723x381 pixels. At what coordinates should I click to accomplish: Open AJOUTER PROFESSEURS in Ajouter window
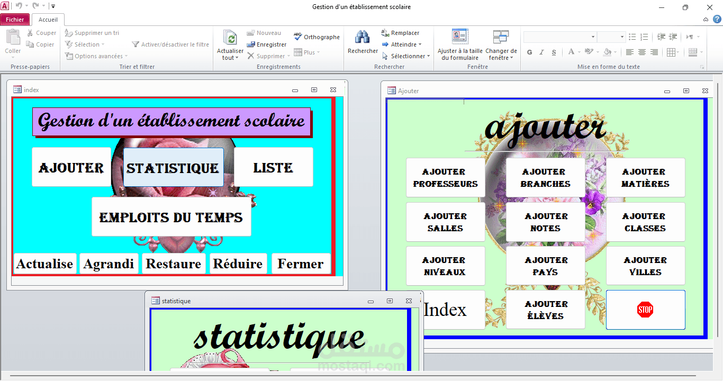pos(446,178)
